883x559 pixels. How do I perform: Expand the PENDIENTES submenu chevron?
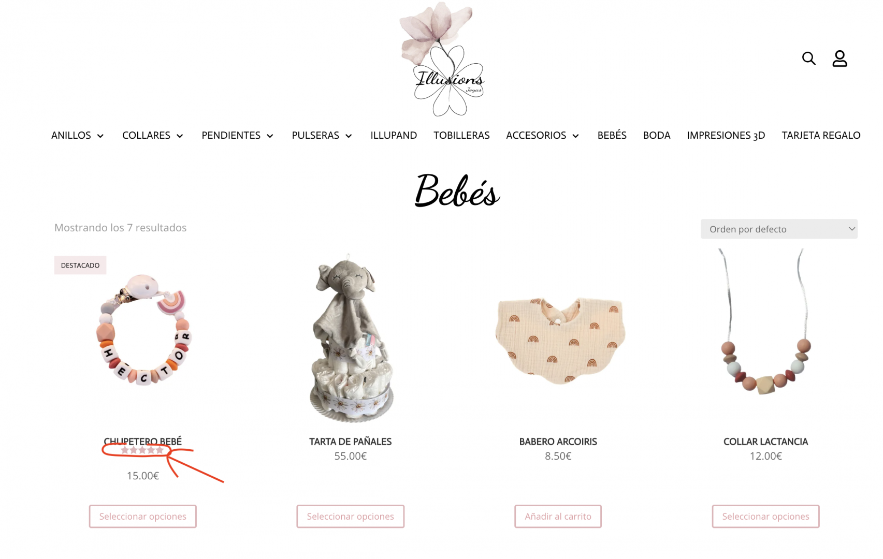(x=270, y=136)
